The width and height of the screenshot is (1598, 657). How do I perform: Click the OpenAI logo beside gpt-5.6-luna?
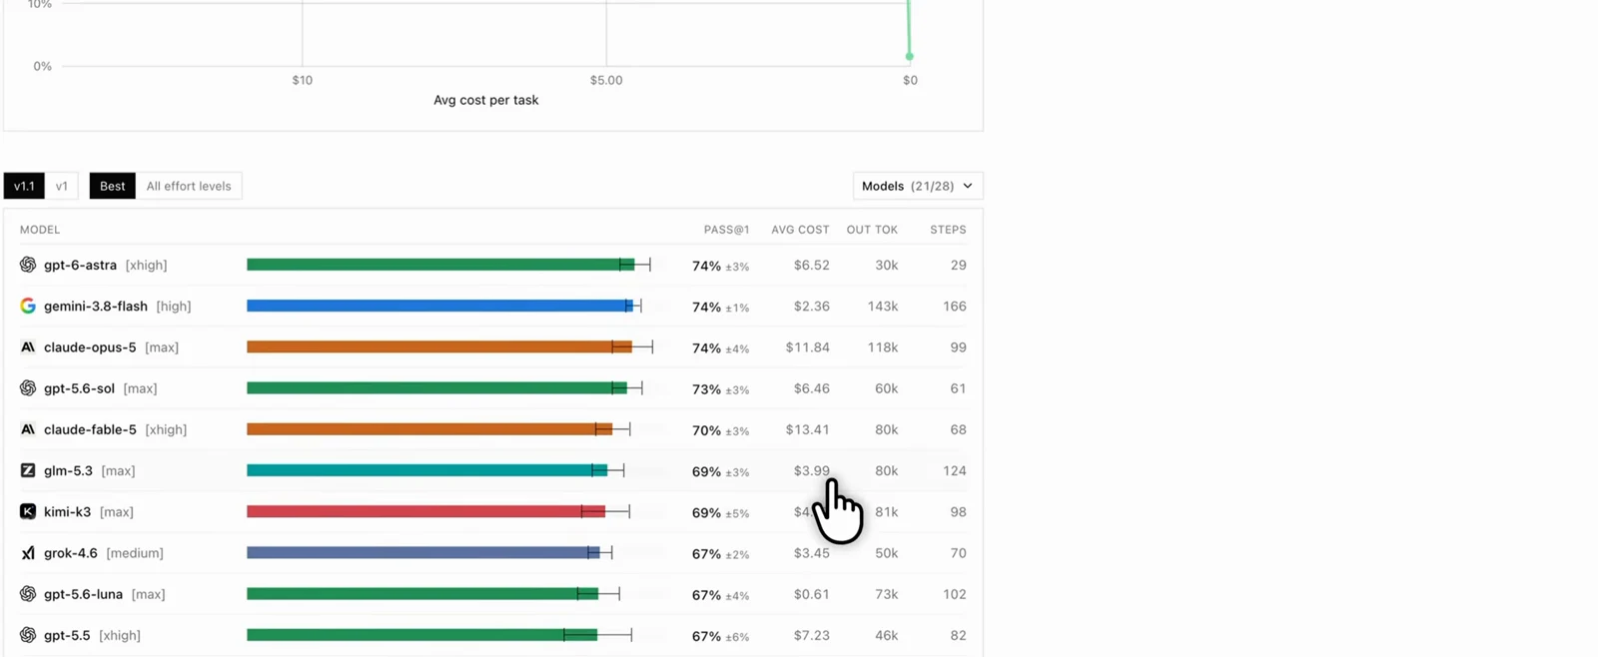[x=28, y=594]
